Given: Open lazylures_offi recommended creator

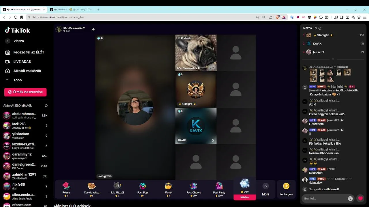Looking at the screenshot, I should [x=25, y=146].
